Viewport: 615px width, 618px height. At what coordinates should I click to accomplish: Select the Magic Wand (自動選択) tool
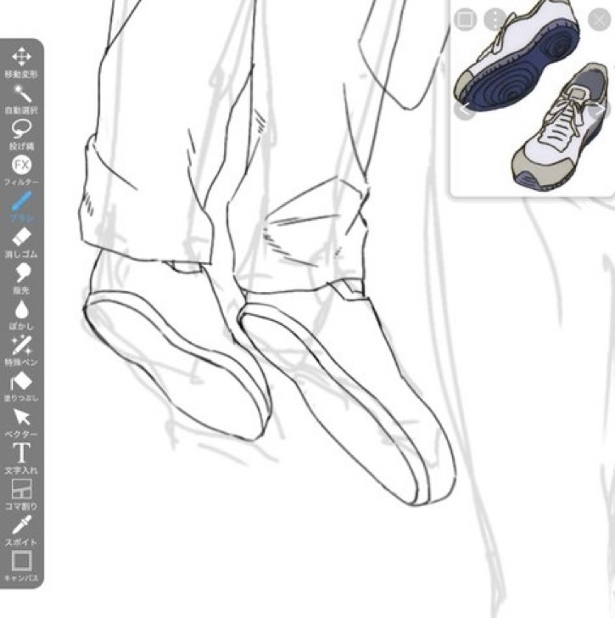[x=21, y=94]
